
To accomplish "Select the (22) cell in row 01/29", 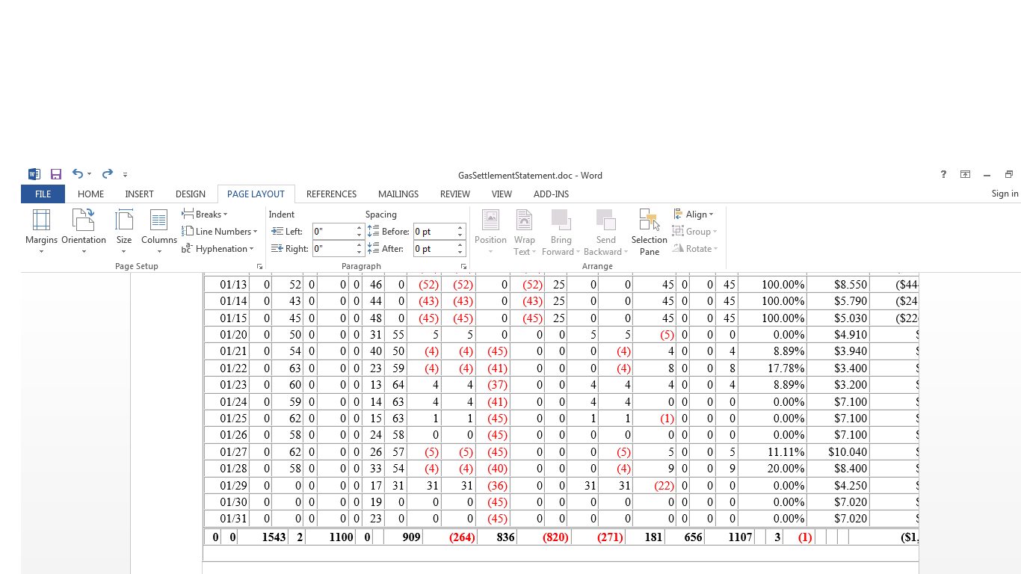I will coord(664,486).
